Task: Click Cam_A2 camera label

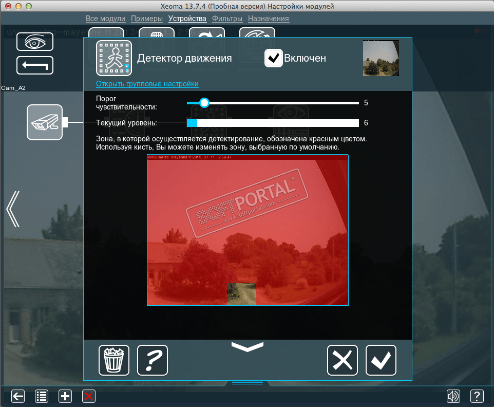Action: 13,88
